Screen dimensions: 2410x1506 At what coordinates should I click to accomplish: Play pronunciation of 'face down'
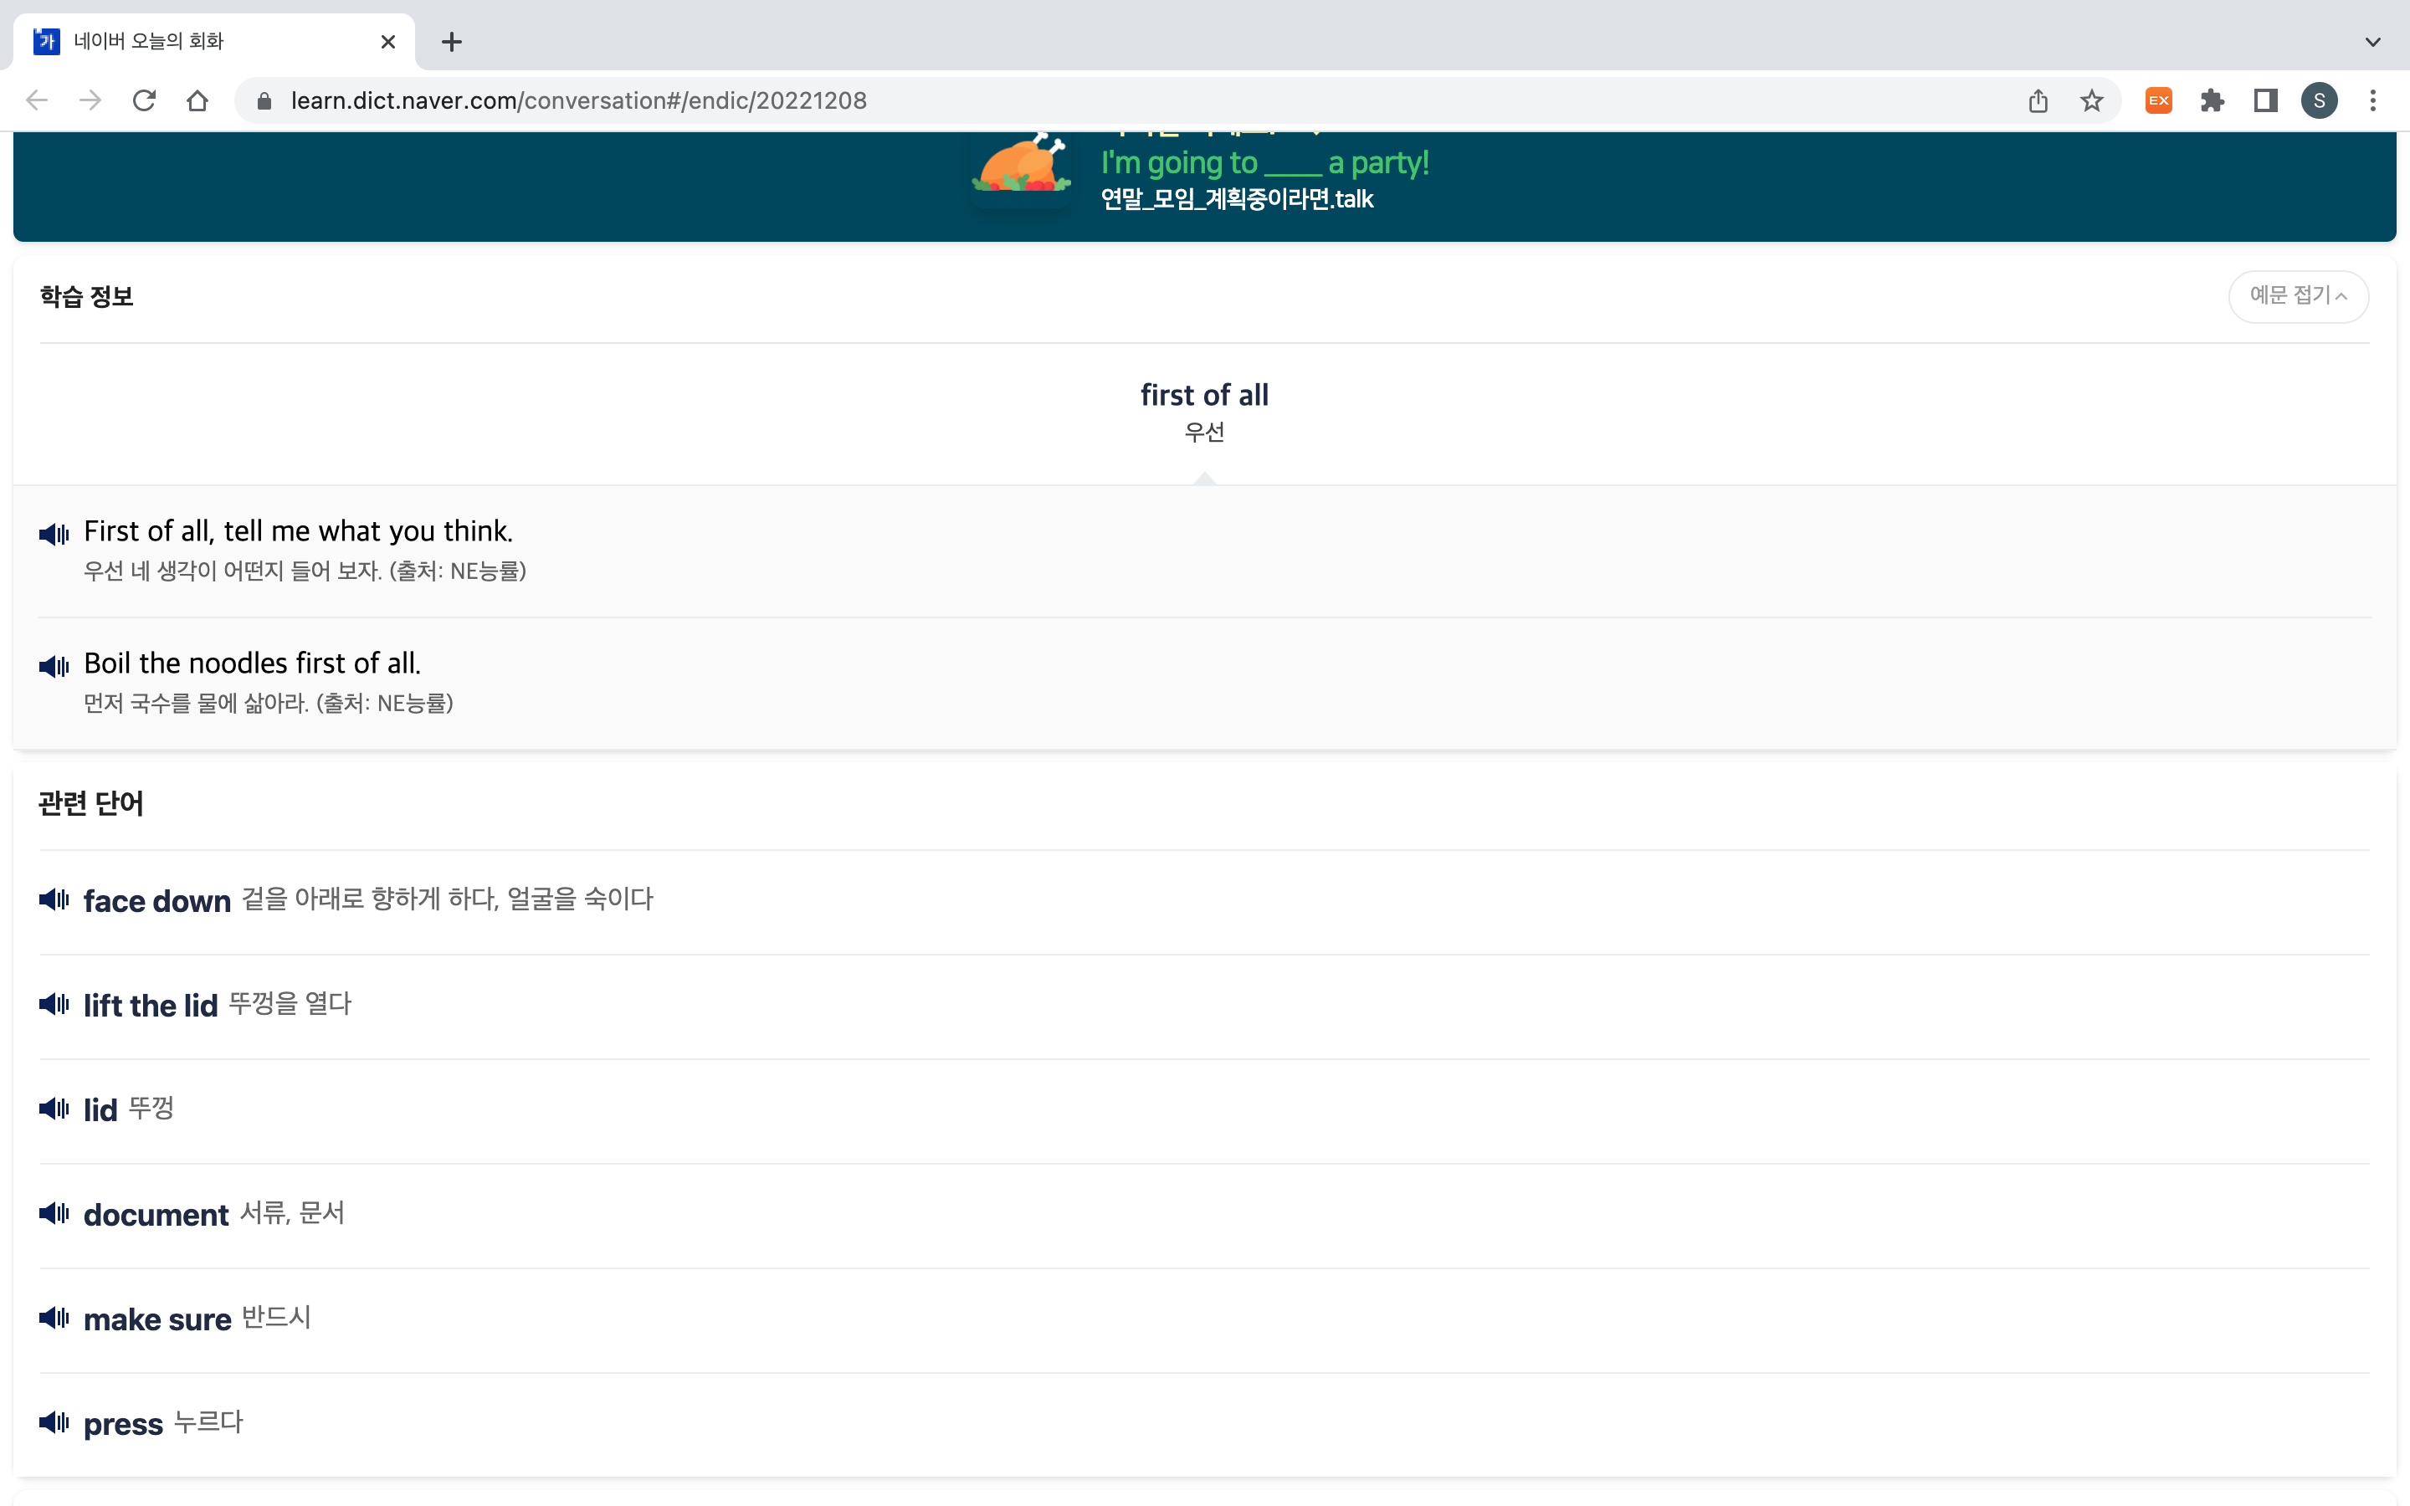point(54,899)
